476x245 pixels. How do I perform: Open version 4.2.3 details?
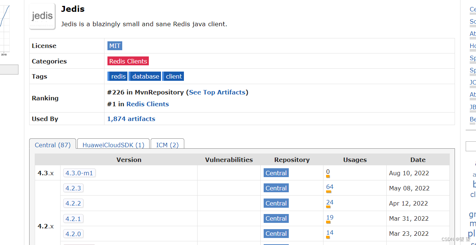73,188
